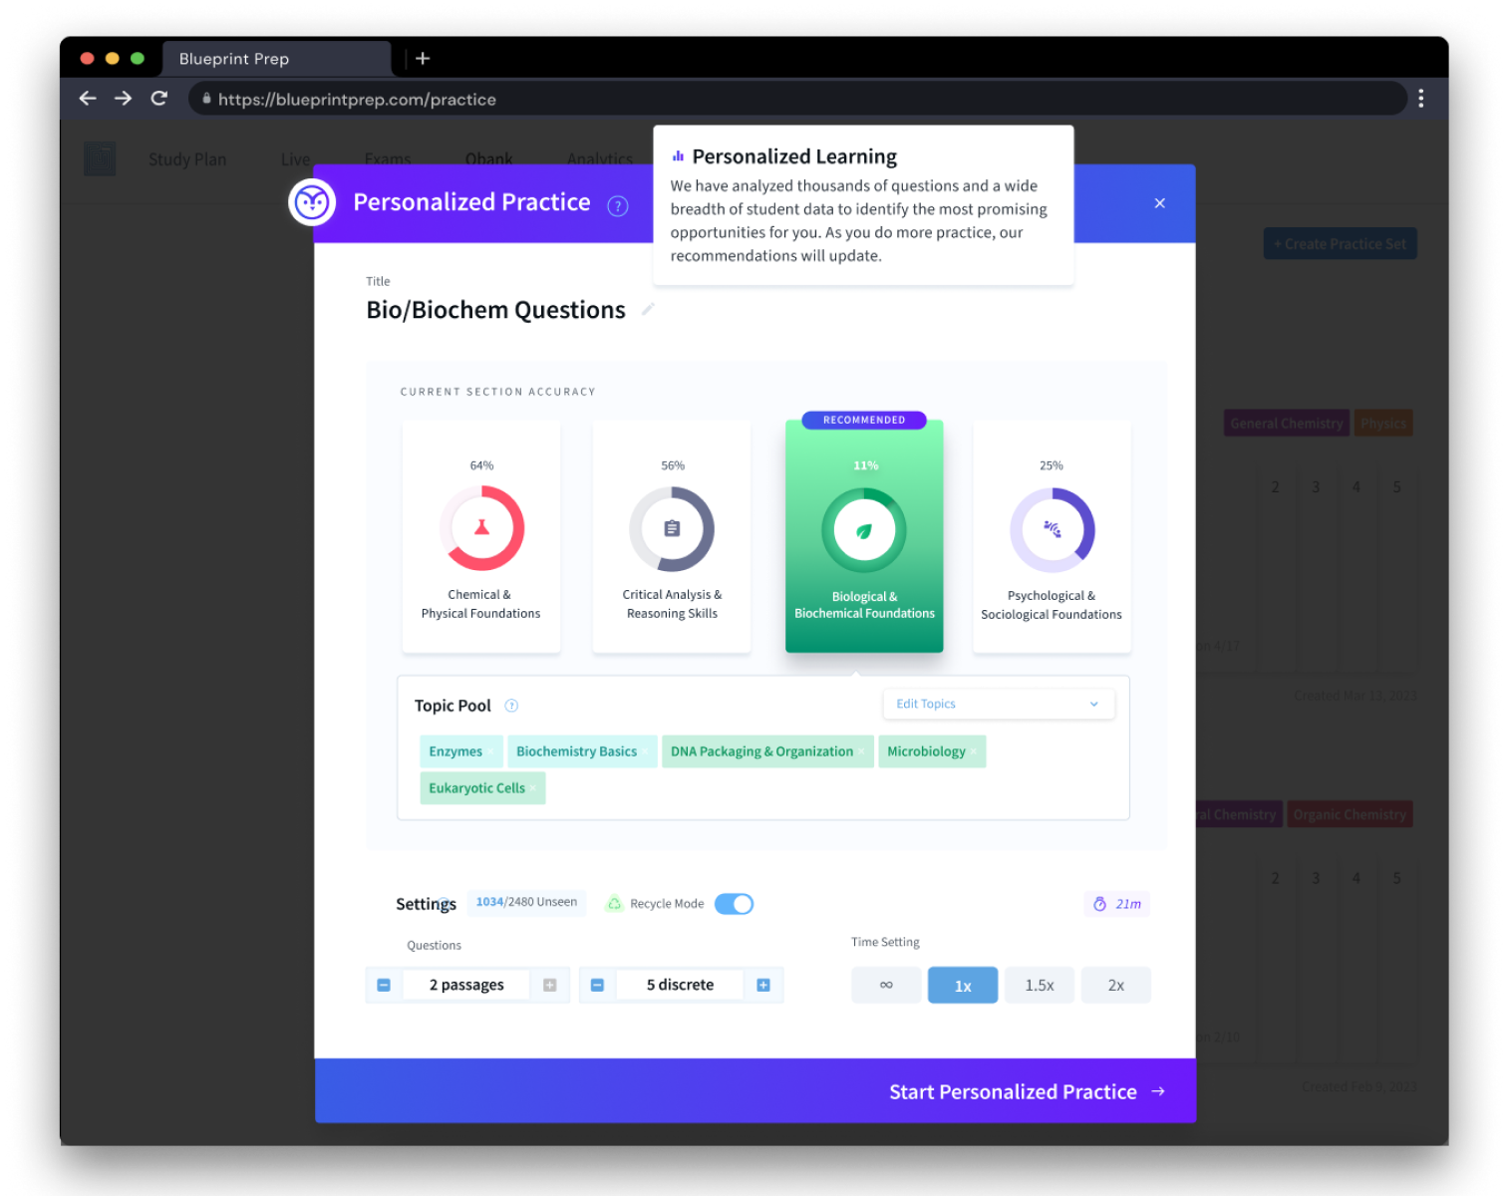Go forward using the browser forward arrow

tap(123, 99)
